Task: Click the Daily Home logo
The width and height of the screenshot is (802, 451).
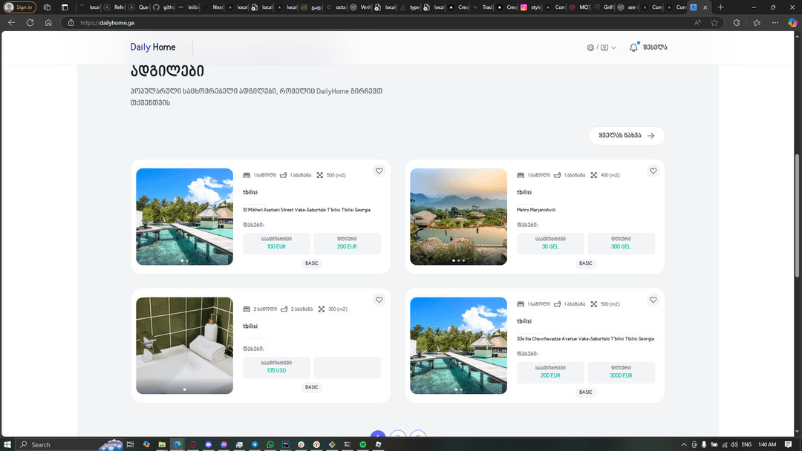Action: click(152, 47)
